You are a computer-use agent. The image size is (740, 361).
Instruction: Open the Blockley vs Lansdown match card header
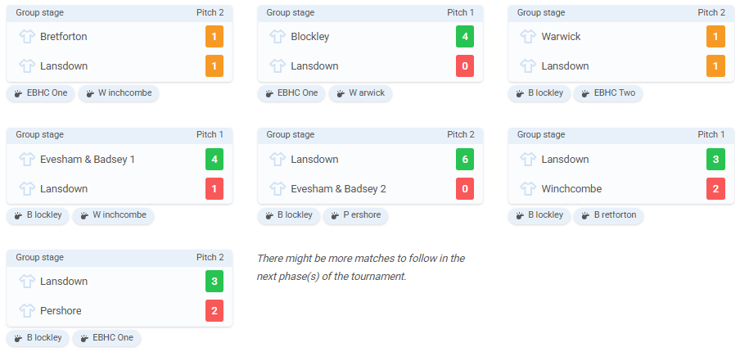pyautogui.click(x=370, y=13)
